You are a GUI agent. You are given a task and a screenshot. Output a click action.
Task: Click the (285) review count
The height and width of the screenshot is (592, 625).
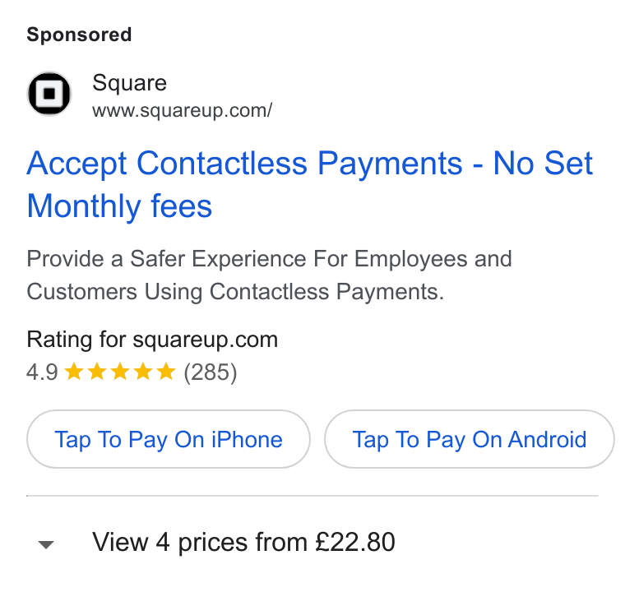coord(210,372)
